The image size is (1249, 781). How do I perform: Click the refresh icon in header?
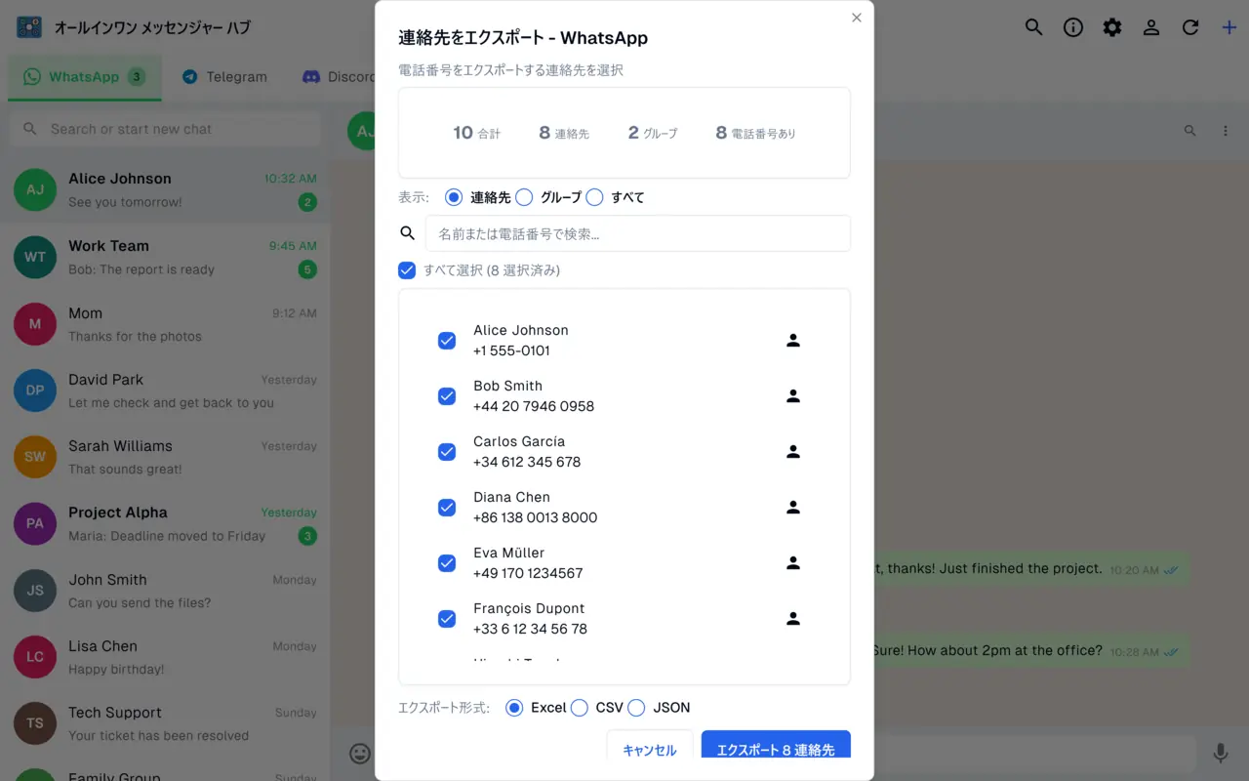(1190, 27)
